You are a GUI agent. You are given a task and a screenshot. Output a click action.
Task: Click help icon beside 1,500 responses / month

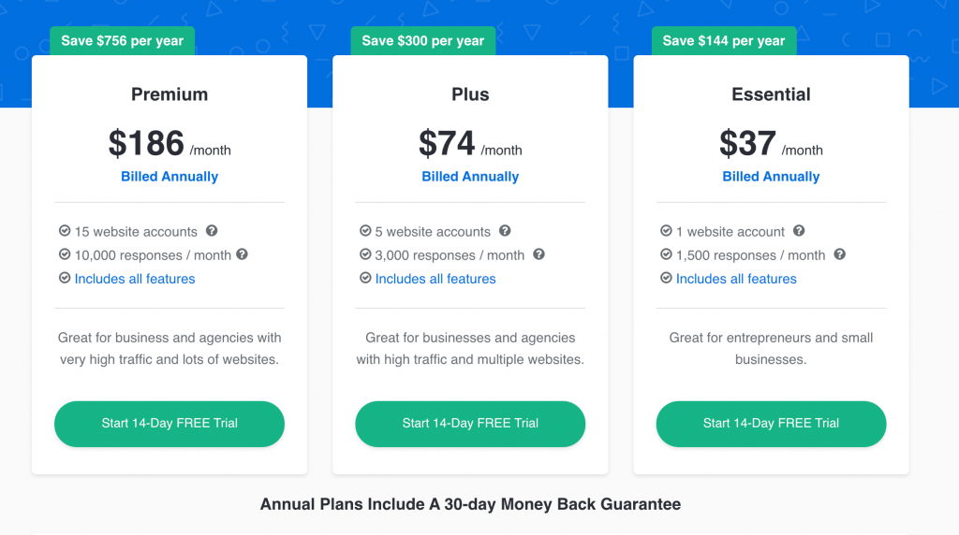coord(840,254)
